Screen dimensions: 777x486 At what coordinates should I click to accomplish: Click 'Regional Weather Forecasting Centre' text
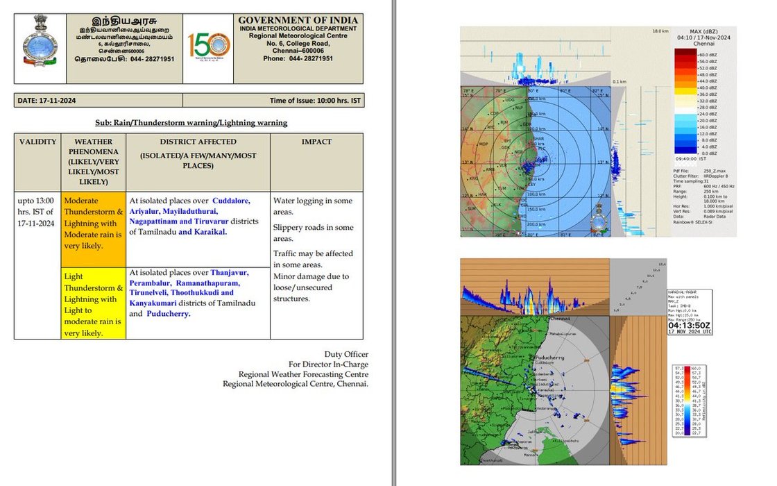[x=303, y=374]
